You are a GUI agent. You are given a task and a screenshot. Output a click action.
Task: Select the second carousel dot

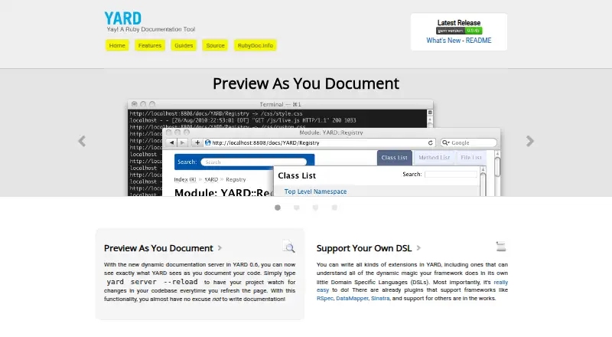point(297,208)
